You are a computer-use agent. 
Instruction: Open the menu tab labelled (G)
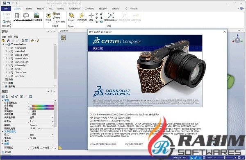74,9
